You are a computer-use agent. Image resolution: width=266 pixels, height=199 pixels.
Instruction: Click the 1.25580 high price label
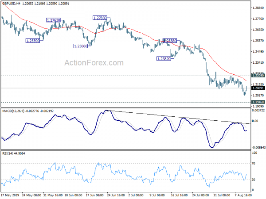tap(170, 41)
